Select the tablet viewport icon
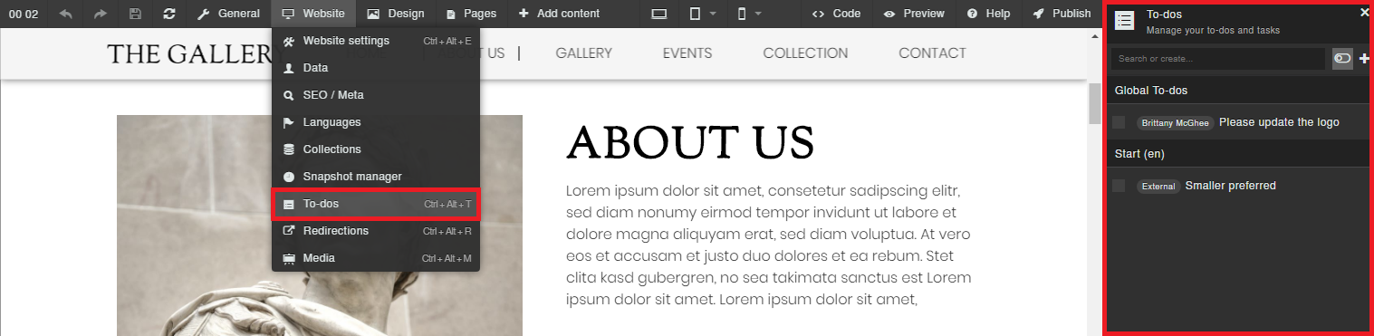 coord(695,14)
